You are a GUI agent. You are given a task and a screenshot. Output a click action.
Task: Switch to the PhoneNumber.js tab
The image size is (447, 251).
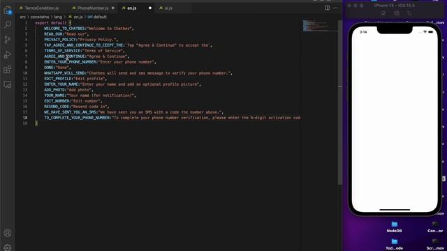point(93,8)
